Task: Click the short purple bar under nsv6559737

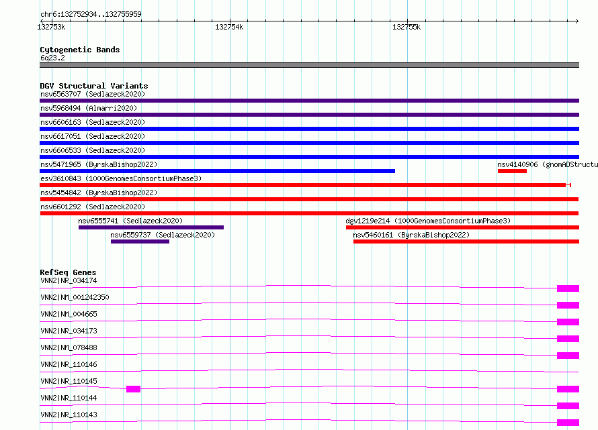Action: [x=140, y=241]
